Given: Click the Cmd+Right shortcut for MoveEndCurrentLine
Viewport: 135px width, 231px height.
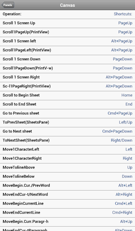Looking at the screenshot, I should (x=122, y=213).
